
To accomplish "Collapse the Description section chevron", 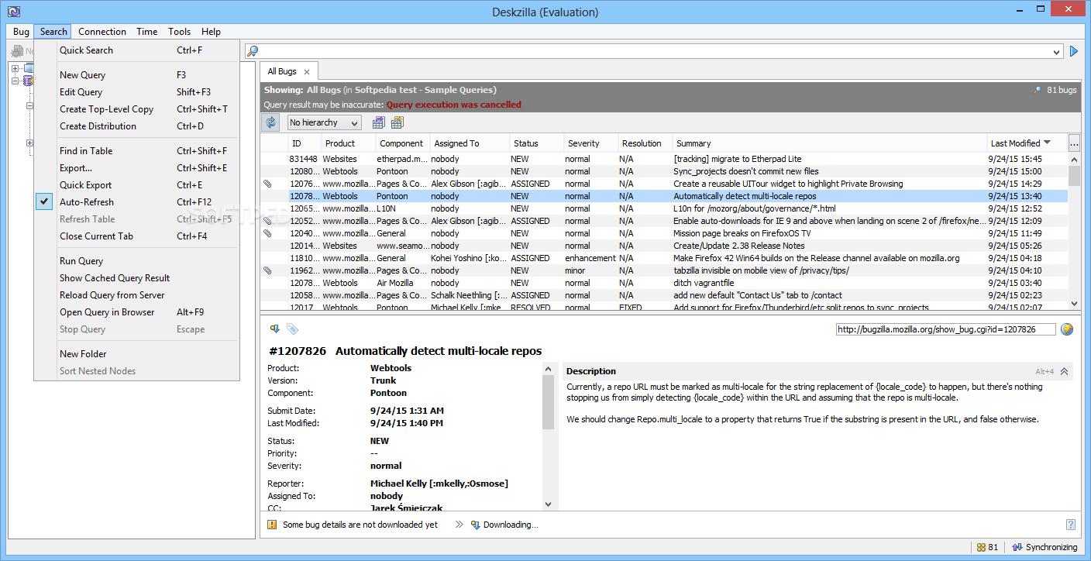I will (x=1065, y=371).
